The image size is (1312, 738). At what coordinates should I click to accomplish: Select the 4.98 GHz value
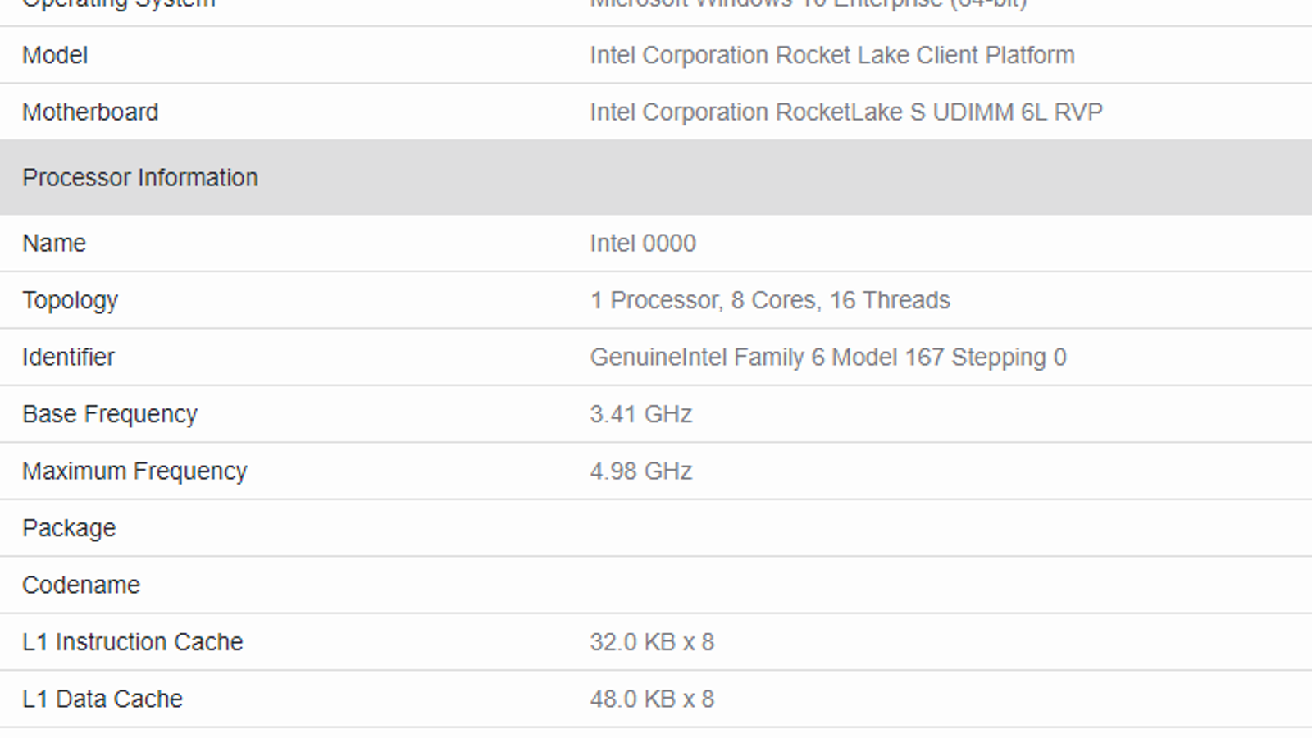641,471
